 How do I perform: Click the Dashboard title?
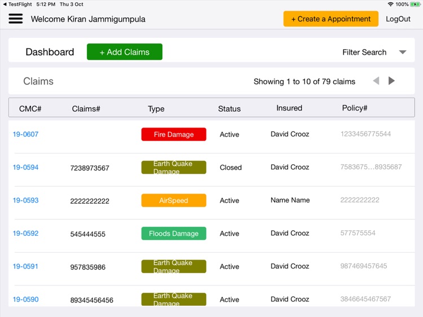tap(50, 52)
